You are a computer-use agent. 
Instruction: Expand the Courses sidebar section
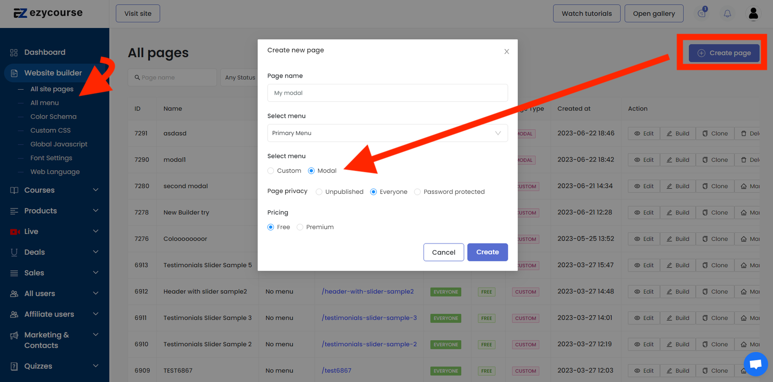coord(95,190)
